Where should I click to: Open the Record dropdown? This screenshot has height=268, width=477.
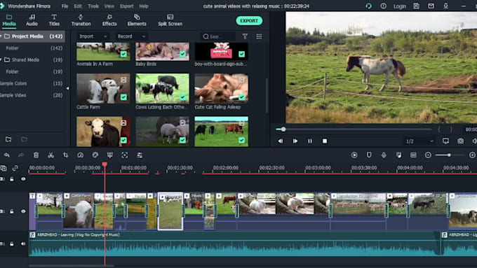click(131, 36)
